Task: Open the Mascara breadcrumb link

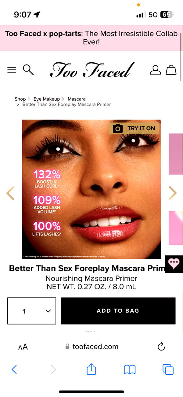Action: point(77,99)
